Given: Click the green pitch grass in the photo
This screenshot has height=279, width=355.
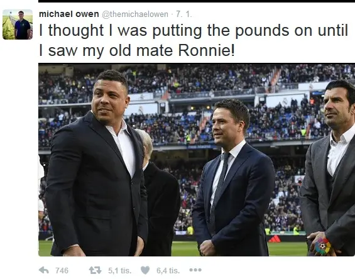Looking at the screenshot, I should coord(183,249).
